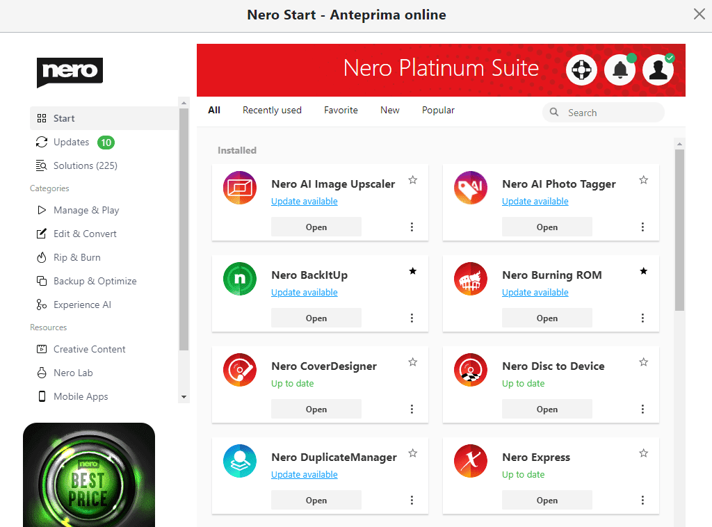712x527 pixels.
Task: Click the Nero AI Image Upscaler app icon
Action: 240,188
